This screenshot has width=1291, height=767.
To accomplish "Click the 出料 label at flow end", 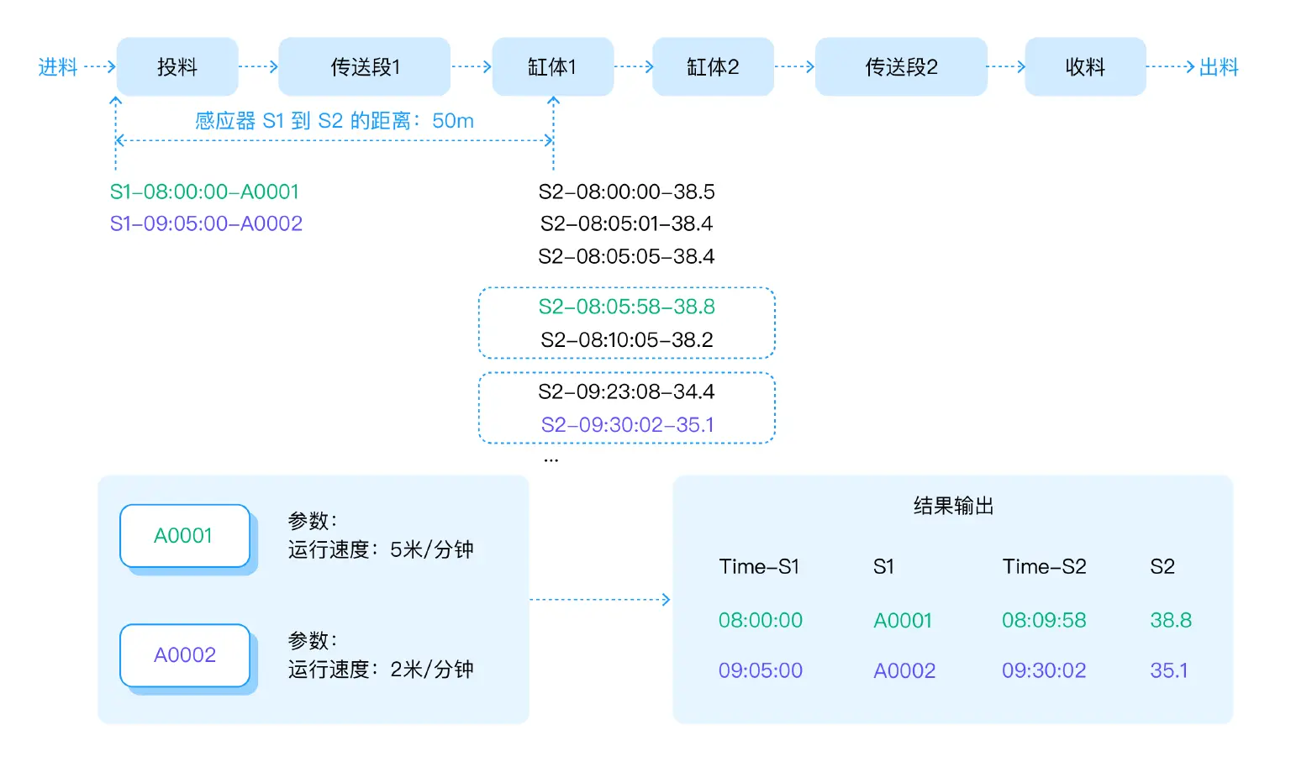I will 1219,67.
